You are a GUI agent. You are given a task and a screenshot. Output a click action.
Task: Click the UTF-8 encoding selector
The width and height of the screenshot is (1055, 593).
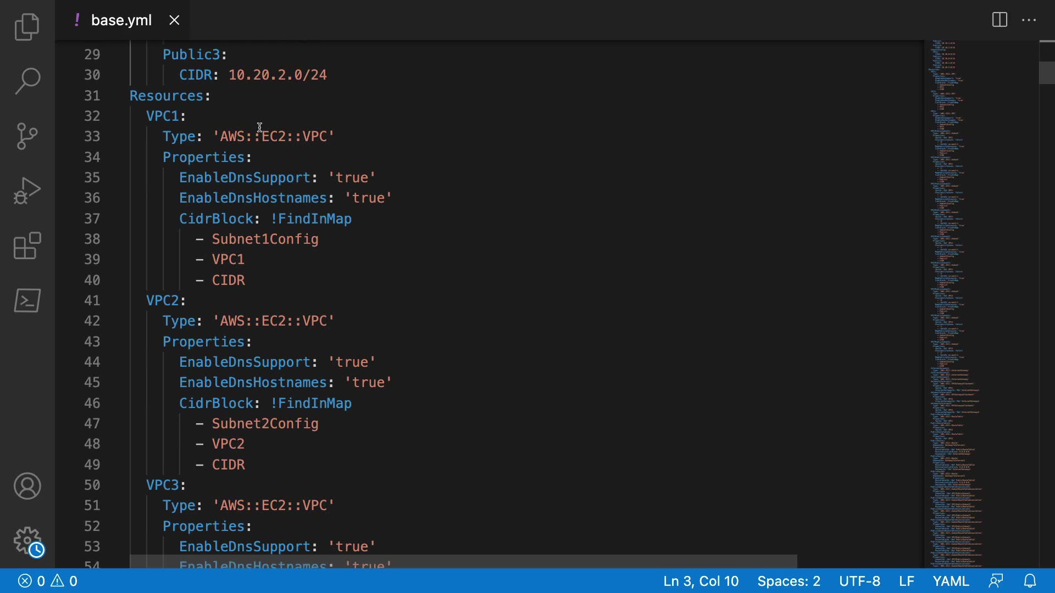pos(859,581)
